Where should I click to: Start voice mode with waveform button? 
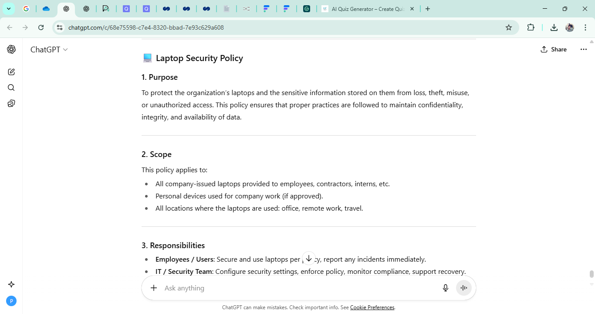(464, 288)
